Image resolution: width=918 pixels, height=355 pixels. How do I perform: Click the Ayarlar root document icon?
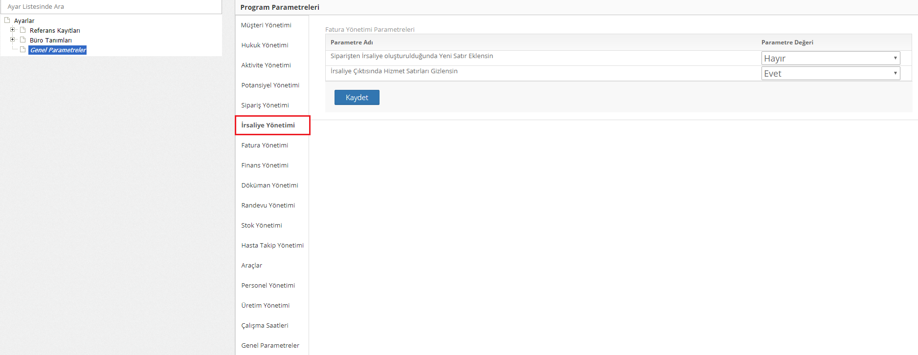point(7,21)
